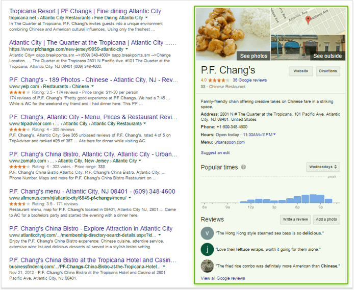Open View all Google reviews
Image resolution: width=354 pixels, height=290 pixels.
click(x=223, y=278)
